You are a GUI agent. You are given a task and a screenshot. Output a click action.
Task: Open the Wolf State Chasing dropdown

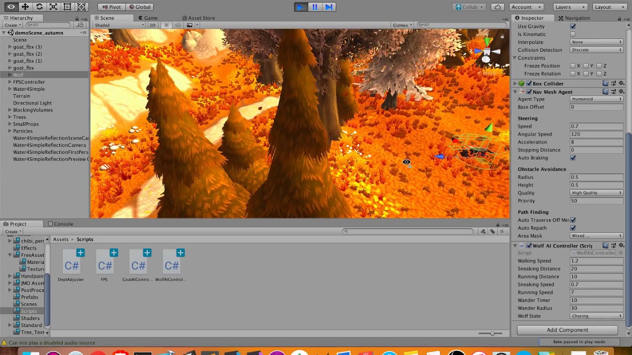click(x=596, y=316)
